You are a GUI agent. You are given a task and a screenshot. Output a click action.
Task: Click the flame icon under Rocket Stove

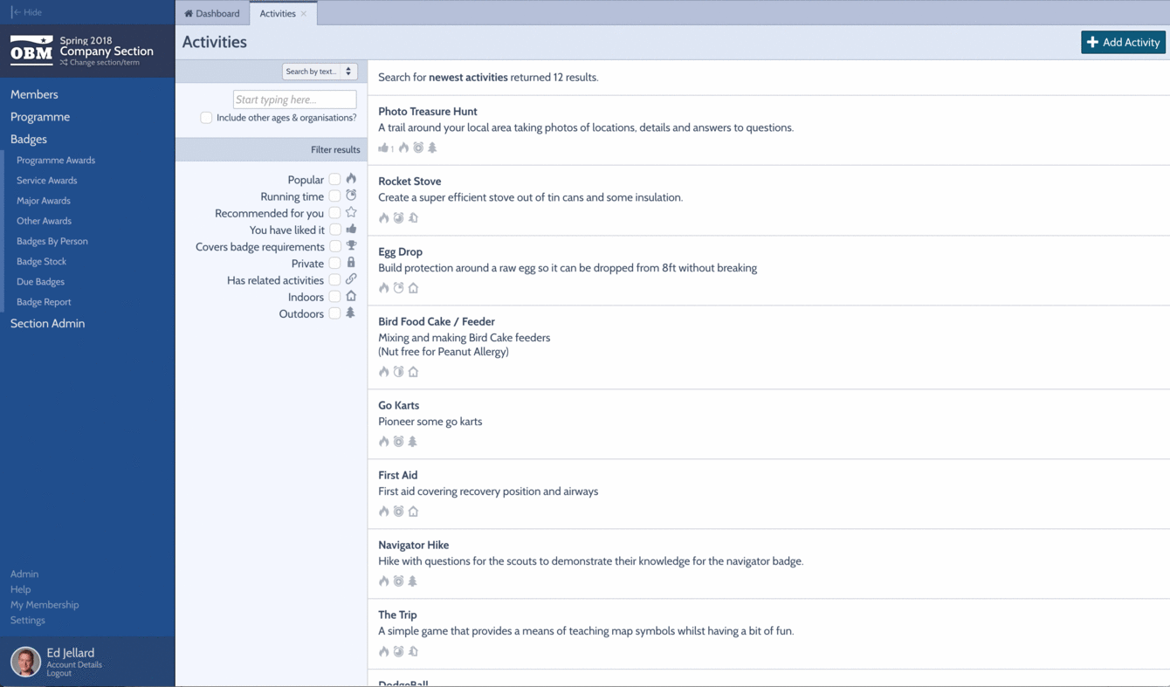point(383,218)
